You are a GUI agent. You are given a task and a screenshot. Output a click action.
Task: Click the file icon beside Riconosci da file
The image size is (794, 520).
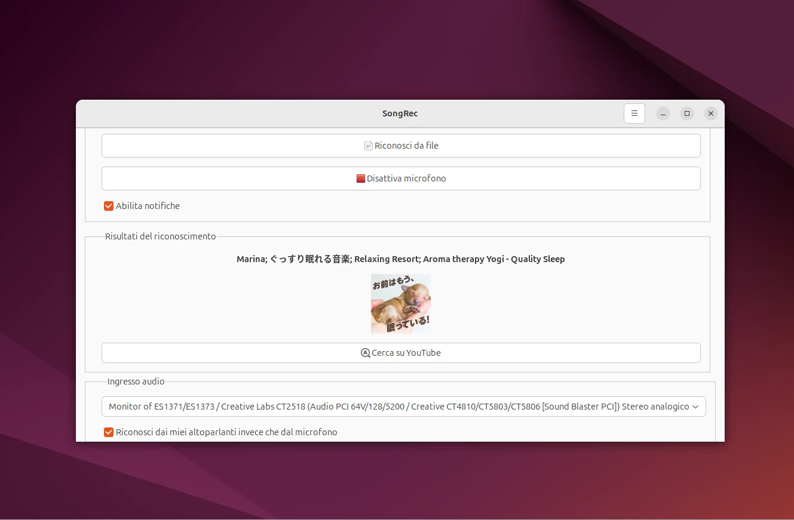coord(369,146)
